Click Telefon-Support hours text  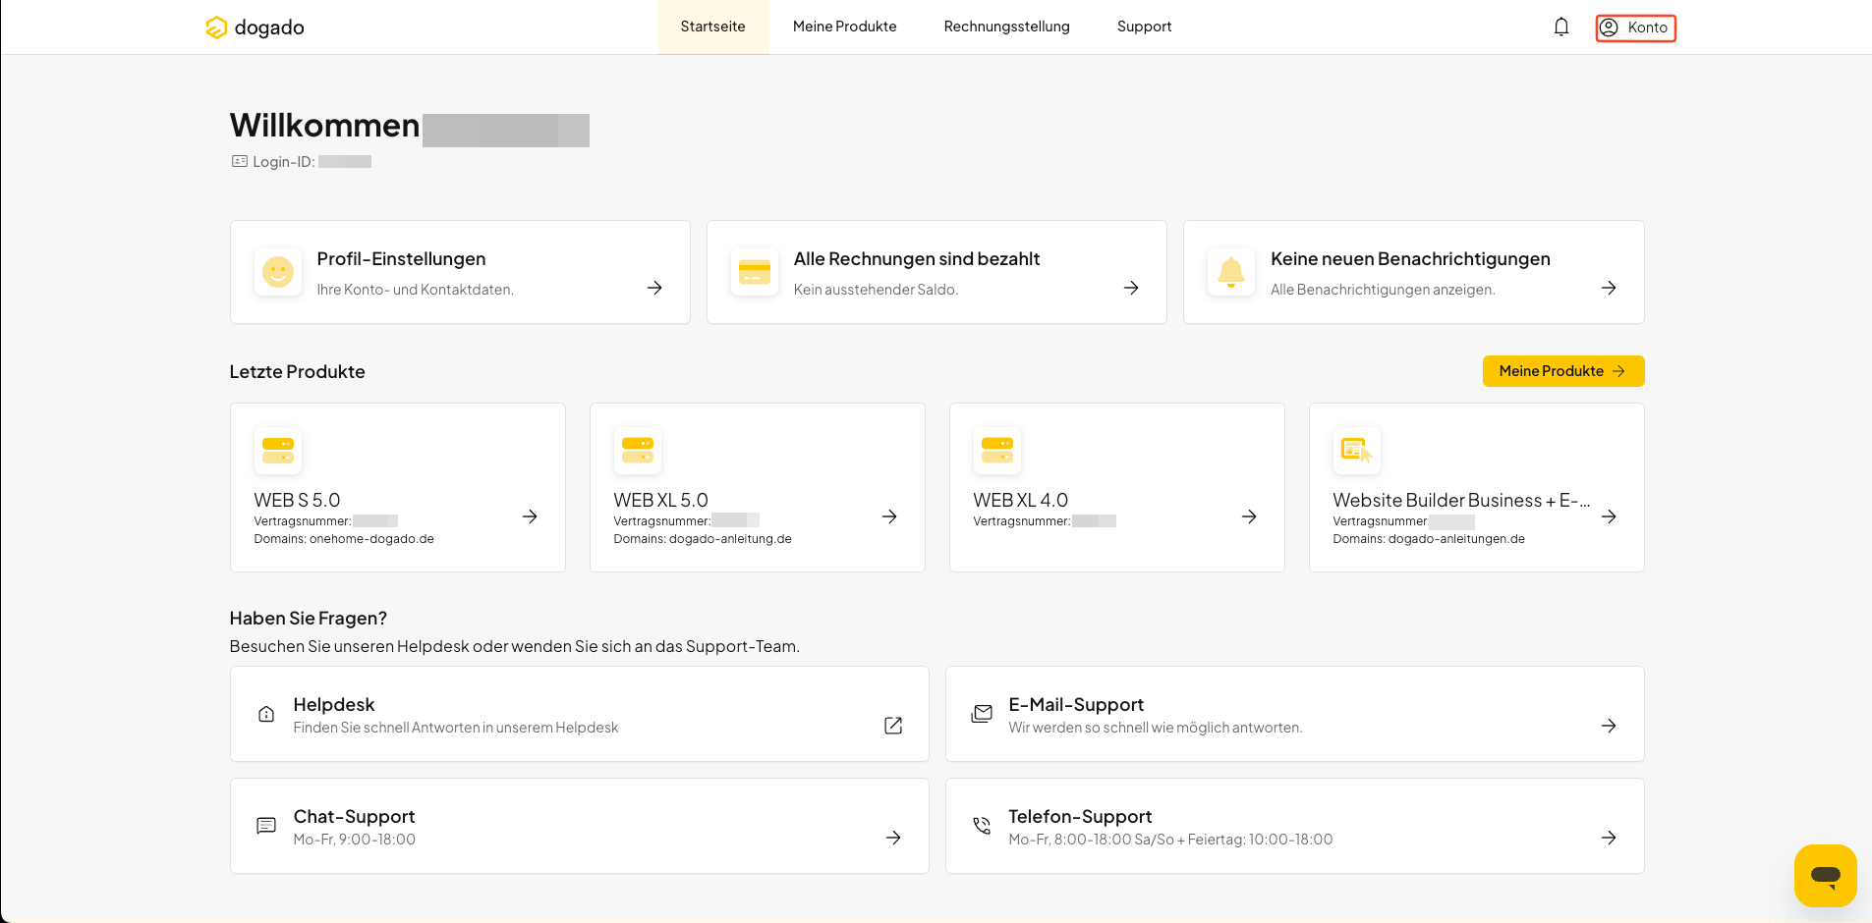pos(1171,840)
